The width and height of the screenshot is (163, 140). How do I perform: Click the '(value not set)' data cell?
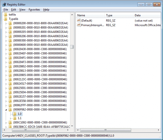(x=144, y=20)
